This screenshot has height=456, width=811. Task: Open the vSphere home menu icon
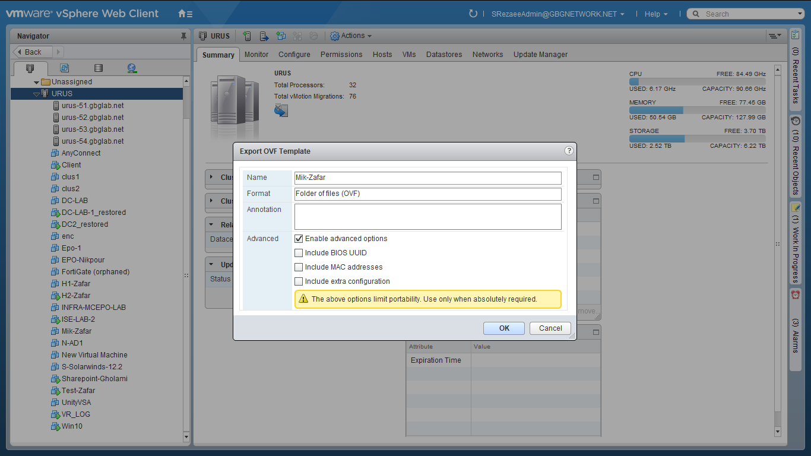tap(185, 14)
